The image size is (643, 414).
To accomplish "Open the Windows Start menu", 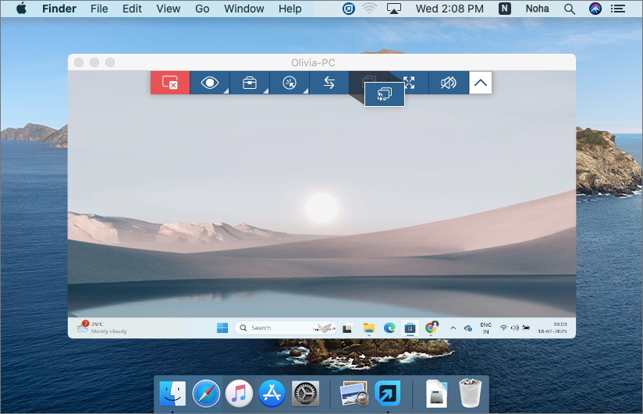I will tap(222, 328).
